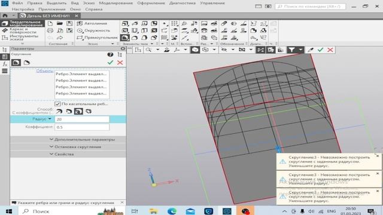Viewport: 383px width, 215px height.
Task: Expand Свойства section
Action: pyautogui.click(x=68, y=154)
